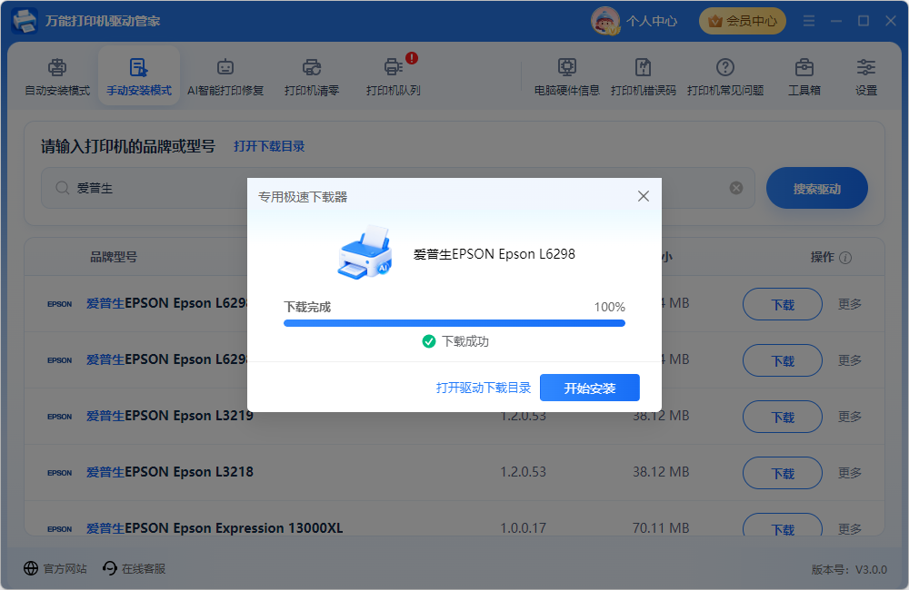The image size is (909, 590).
Task: Open 官方网站 link
Action: click(x=55, y=568)
